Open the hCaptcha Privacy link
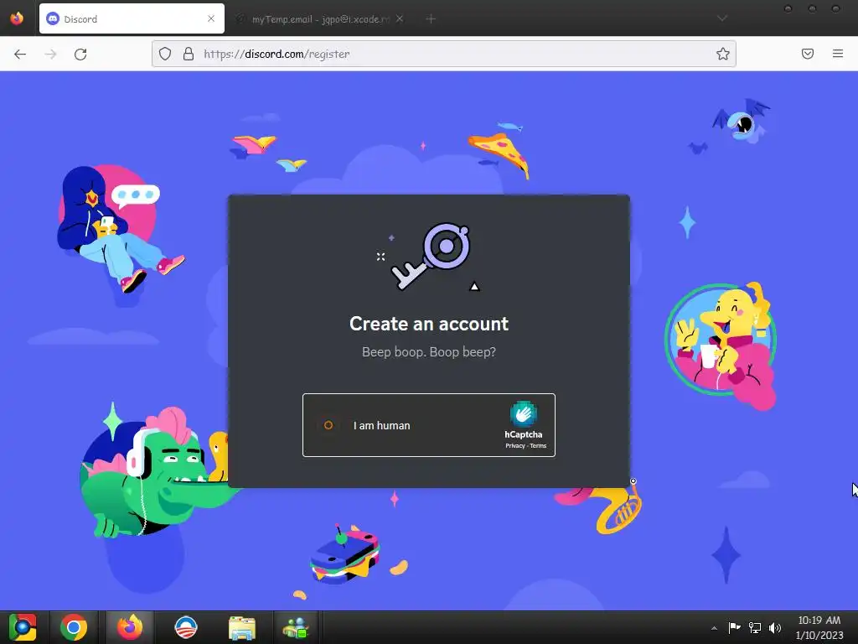The height and width of the screenshot is (644, 858). click(x=515, y=446)
